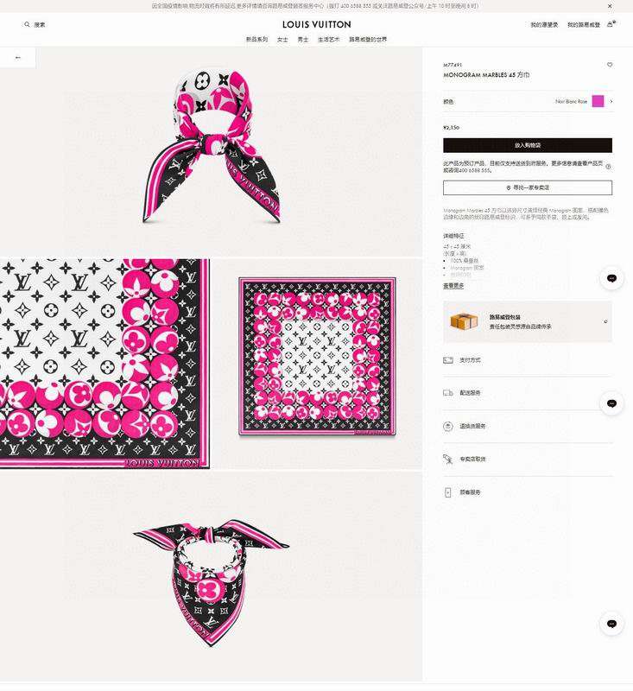Open the scarf corner close-up image
This screenshot has height=691, width=633.
click(x=104, y=364)
